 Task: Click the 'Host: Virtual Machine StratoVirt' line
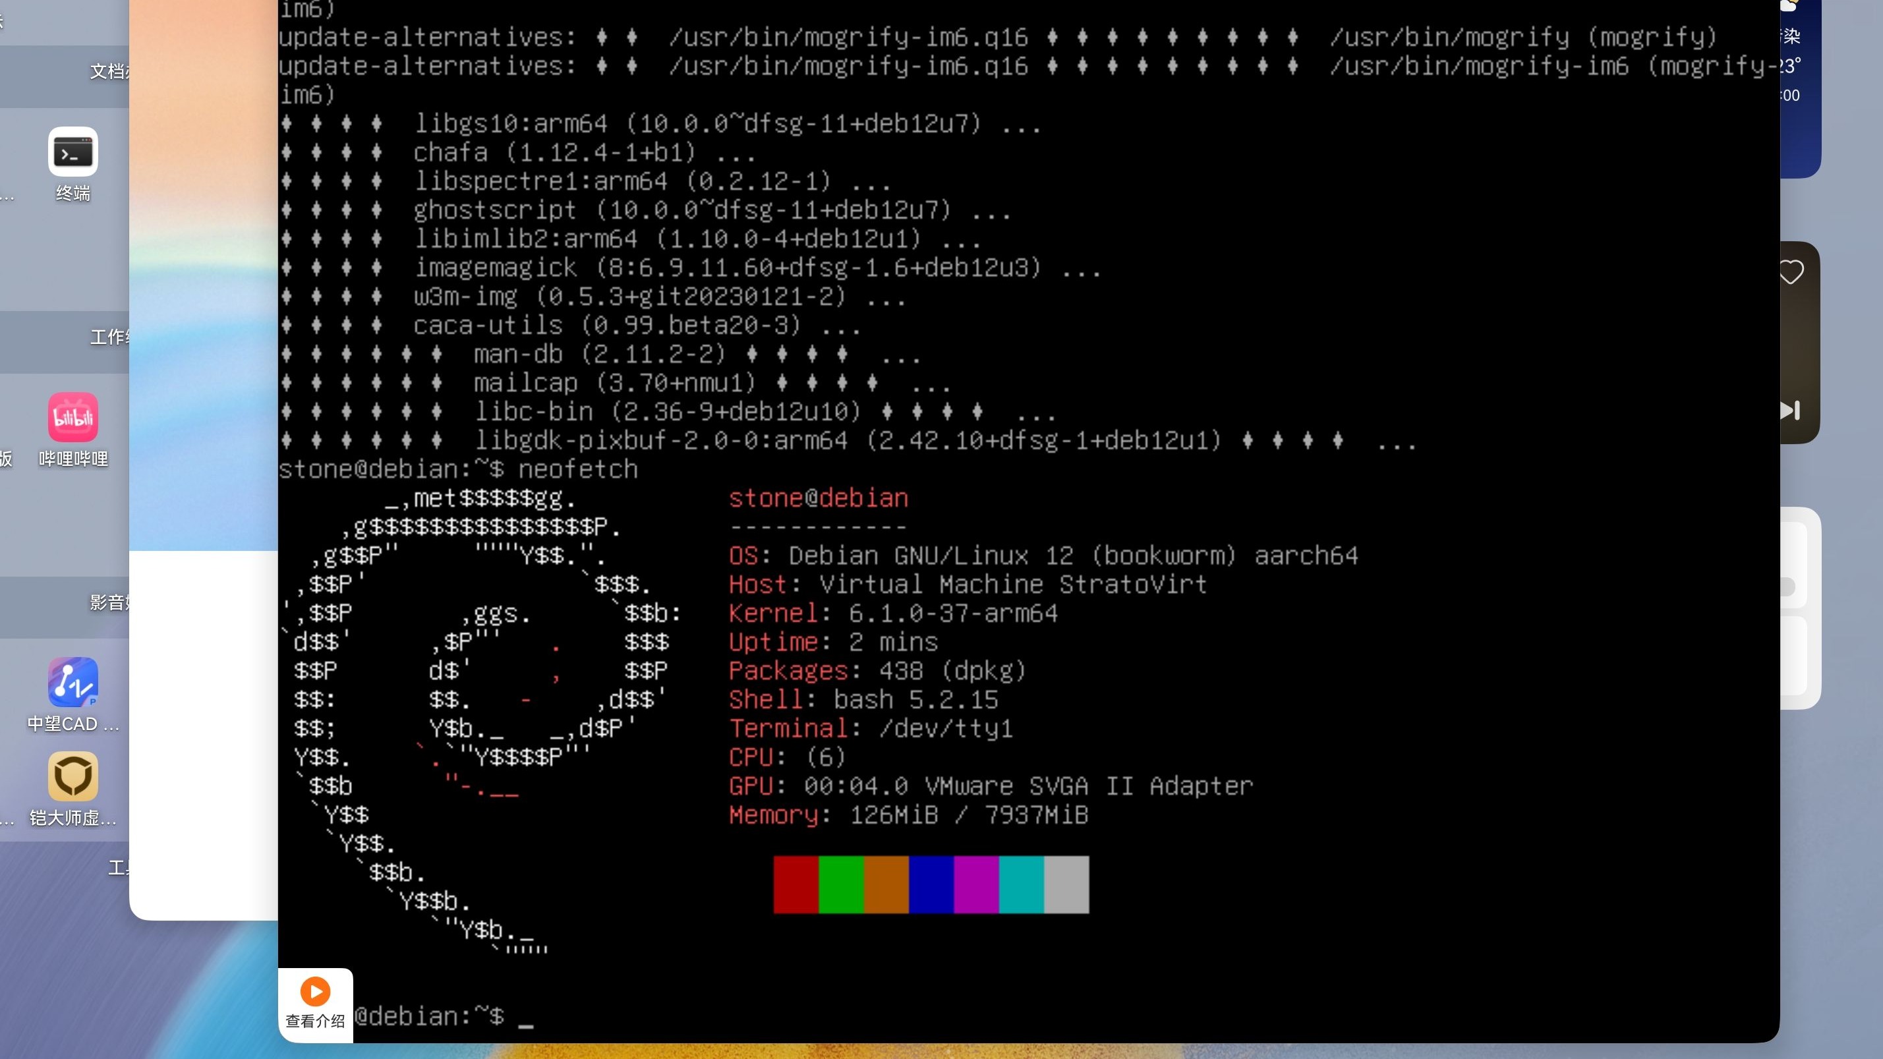pos(968,585)
